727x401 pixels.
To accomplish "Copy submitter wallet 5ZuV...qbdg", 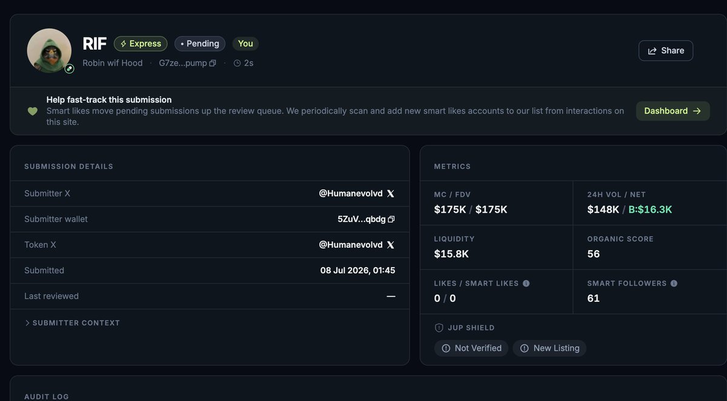I will coord(391,219).
